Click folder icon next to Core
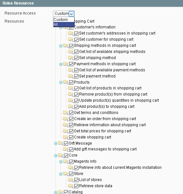The image size is (183, 194). pos(60,155)
